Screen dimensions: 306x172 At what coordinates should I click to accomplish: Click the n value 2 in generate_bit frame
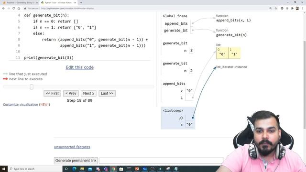(191, 71)
